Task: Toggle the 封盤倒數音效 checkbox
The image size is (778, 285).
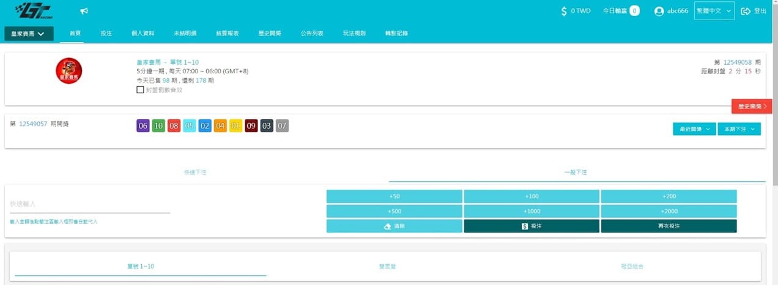Action: tap(140, 90)
